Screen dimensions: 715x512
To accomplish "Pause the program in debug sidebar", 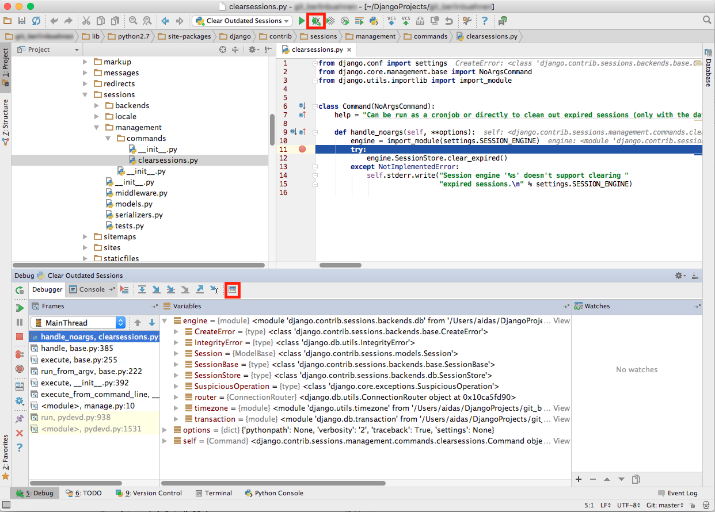I will pyautogui.click(x=20, y=322).
